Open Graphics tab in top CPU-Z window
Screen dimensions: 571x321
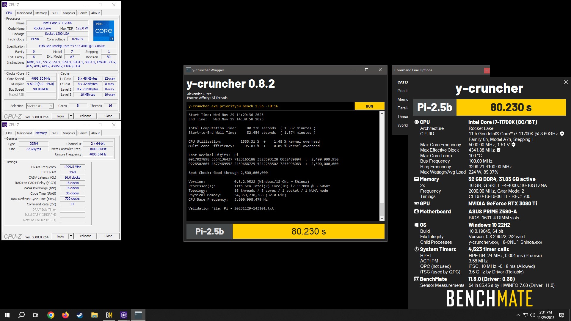click(69, 13)
